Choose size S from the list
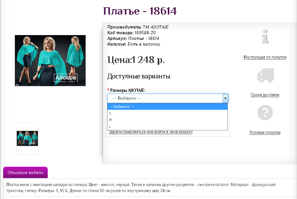Image resolution: width=297 pixels, height=199 pixels. pyautogui.click(x=167, y=113)
